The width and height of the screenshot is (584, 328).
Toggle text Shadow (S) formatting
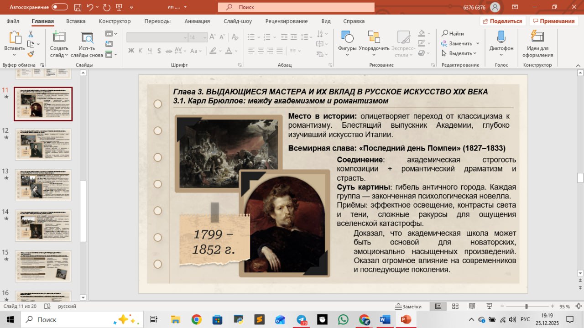160,51
